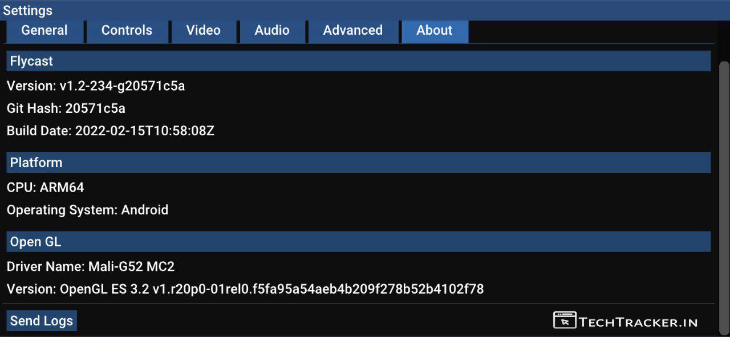Screen dimensions: 730x337
Task: Switch to the General tab
Action: (x=44, y=31)
